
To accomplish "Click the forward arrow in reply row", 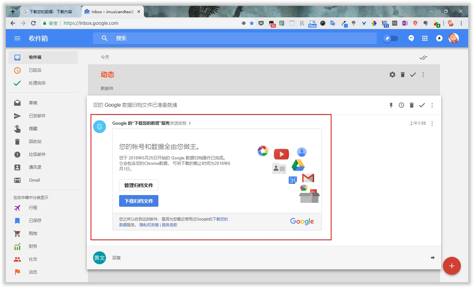I will [433, 257].
